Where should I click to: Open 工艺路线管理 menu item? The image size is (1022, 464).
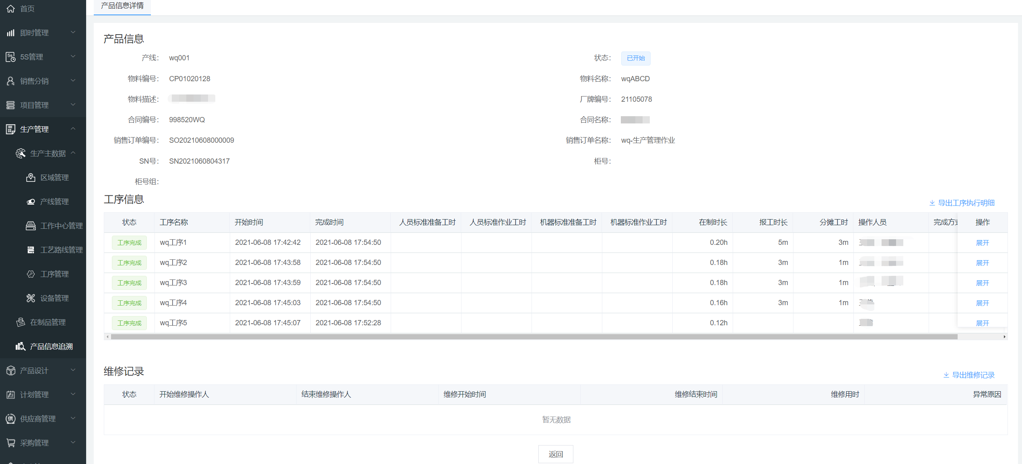pos(61,250)
